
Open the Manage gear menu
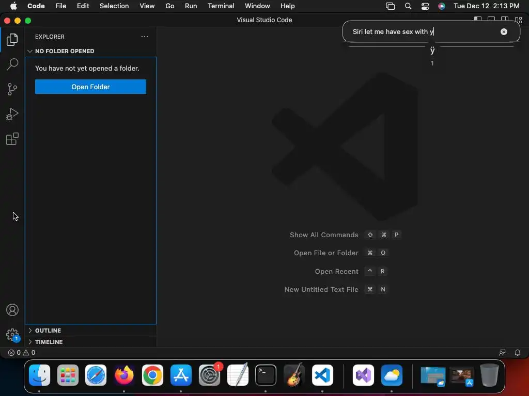pos(12,335)
